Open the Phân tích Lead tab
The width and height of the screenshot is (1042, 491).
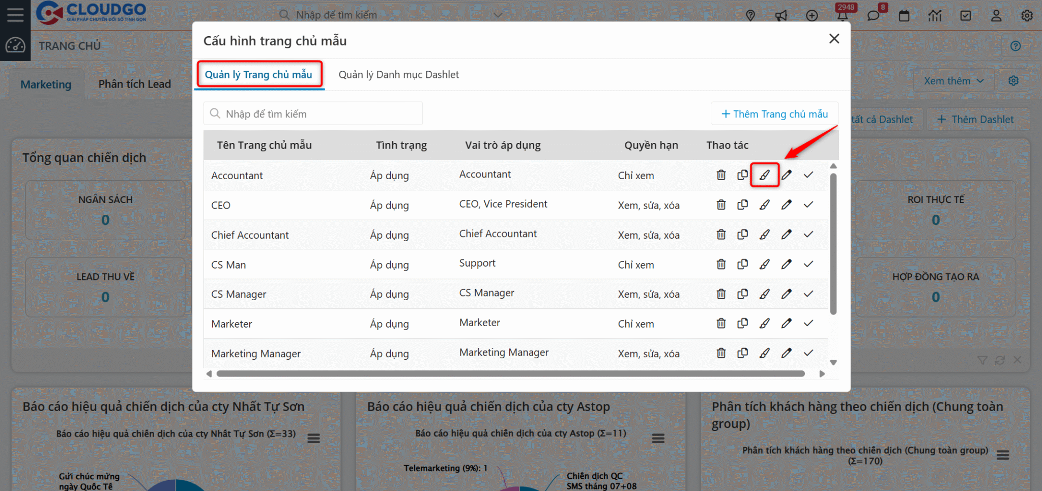coord(134,84)
